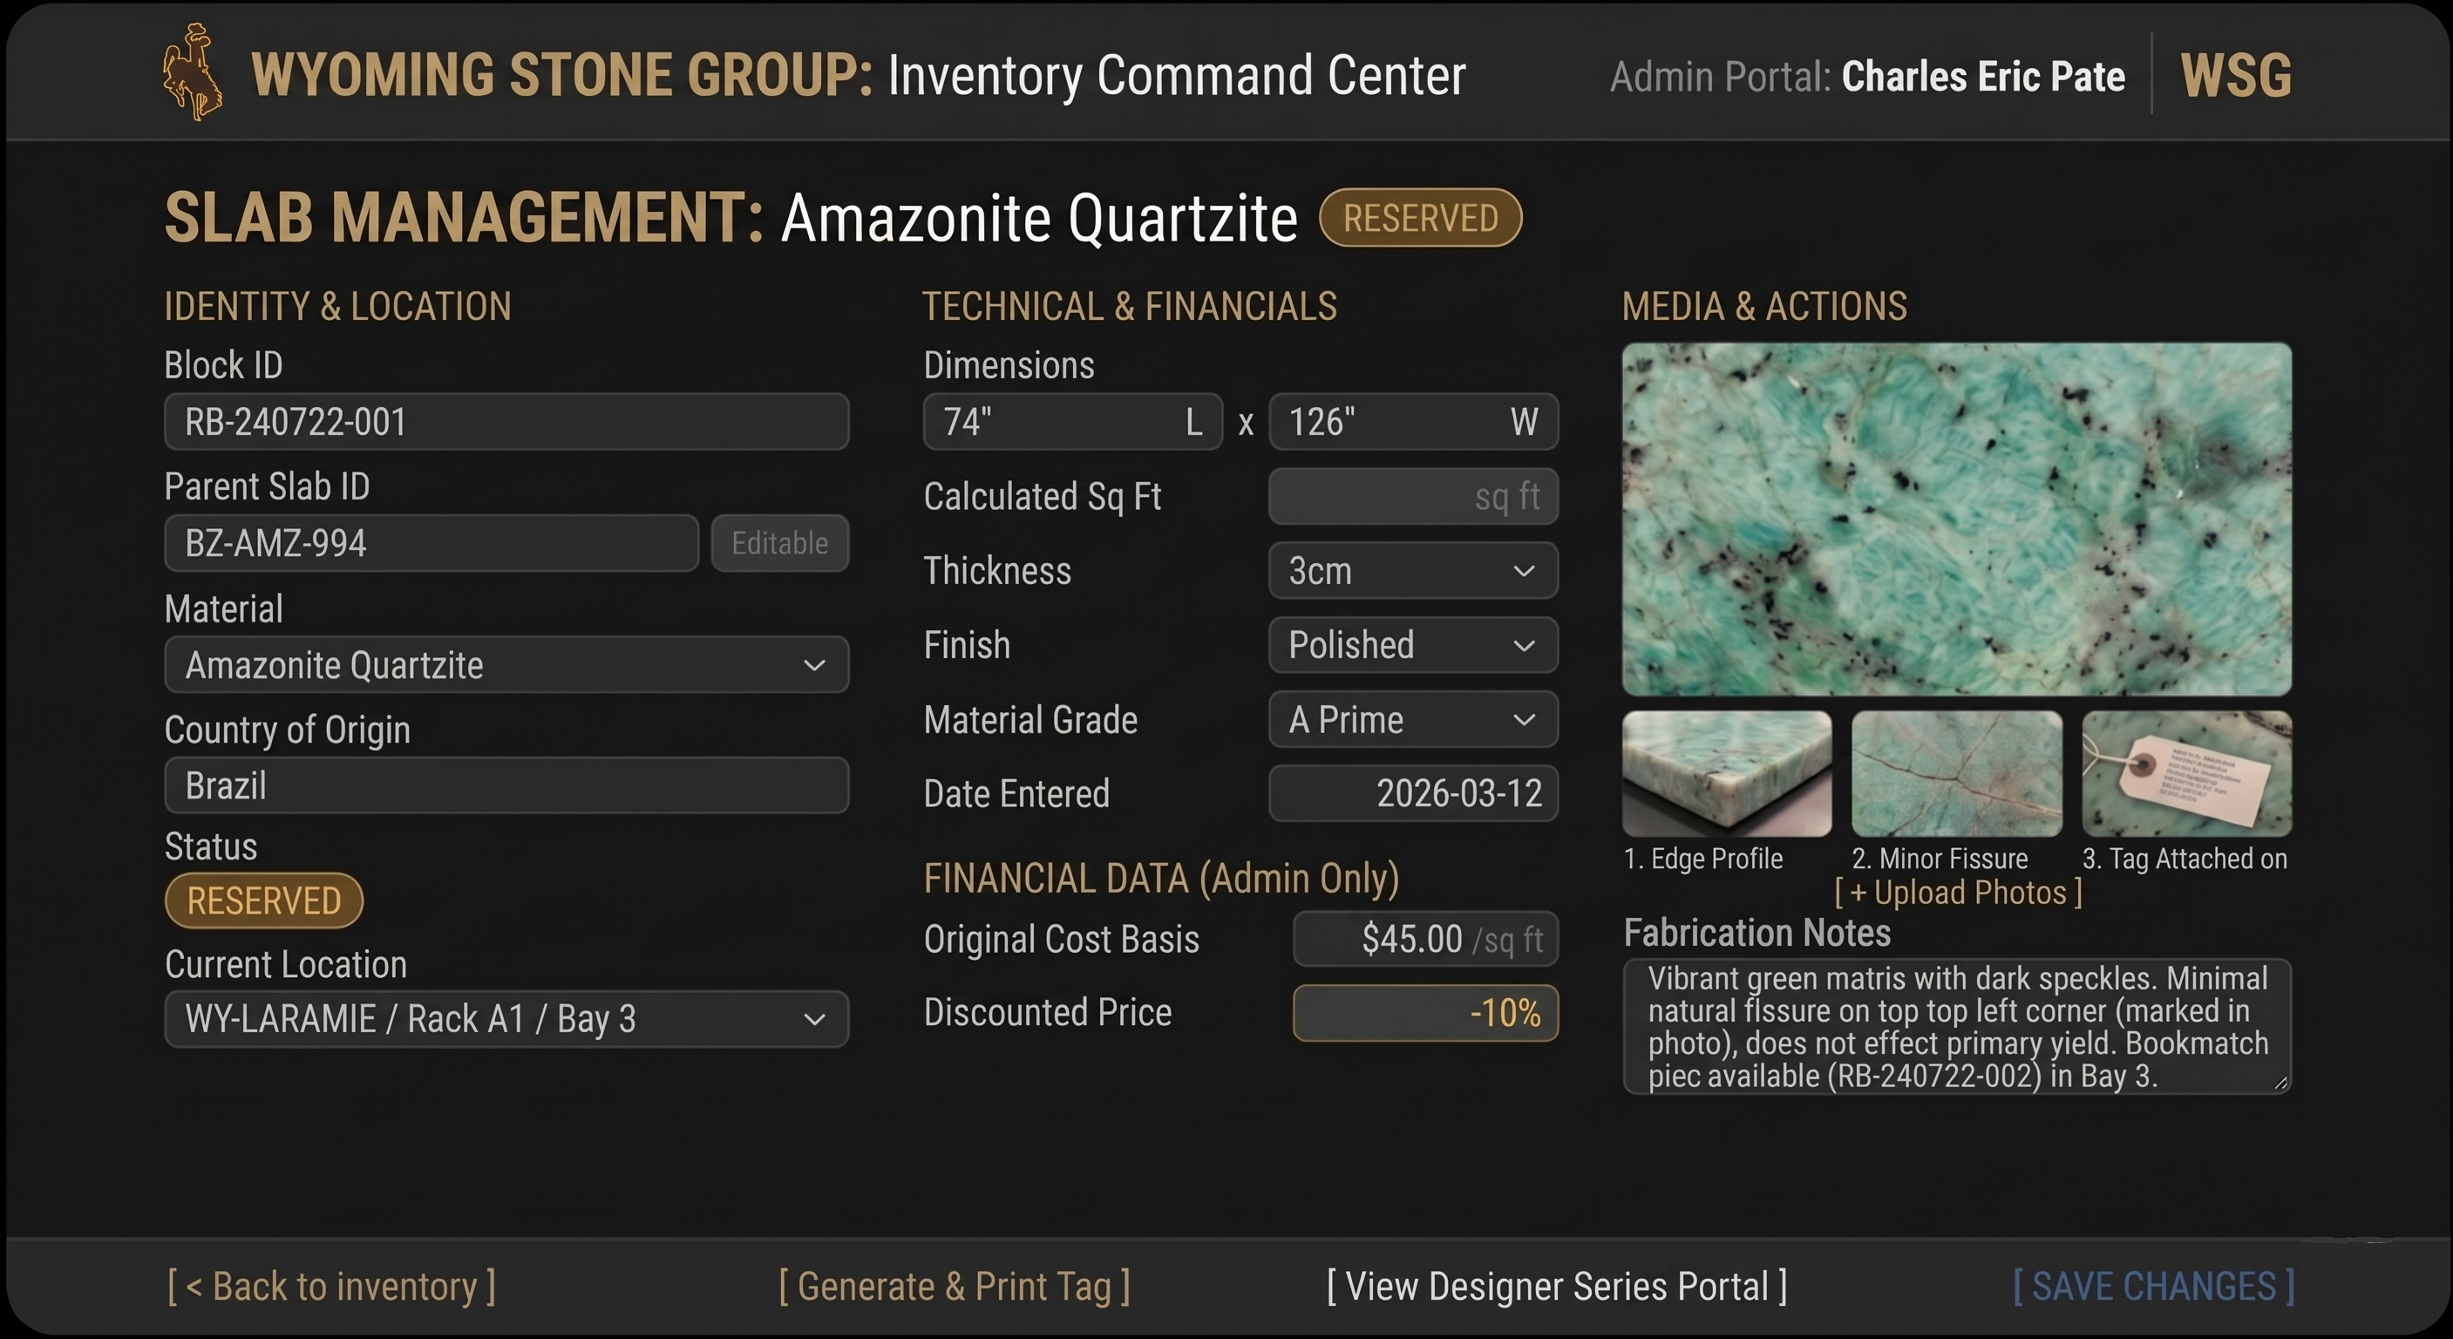Select the Edge Profile thumbnail
This screenshot has width=2453, height=1339.
tap(1728, 773)
